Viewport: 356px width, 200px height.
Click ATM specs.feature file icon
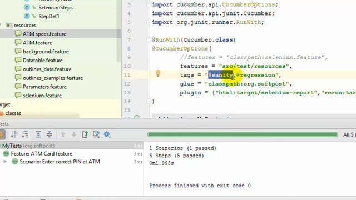(x=18, y=33)
